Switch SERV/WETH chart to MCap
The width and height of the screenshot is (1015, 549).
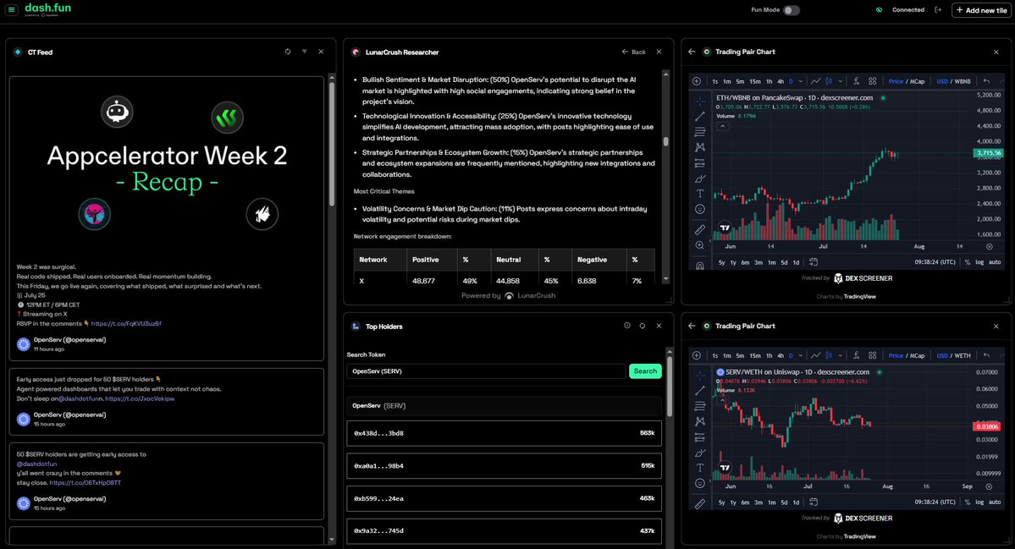[x=918, y=355]
